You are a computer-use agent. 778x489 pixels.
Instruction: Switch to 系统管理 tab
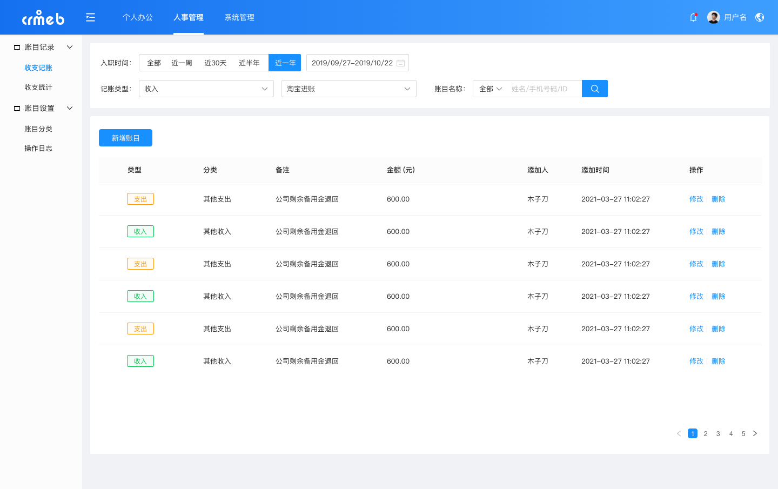click(239, 17)
